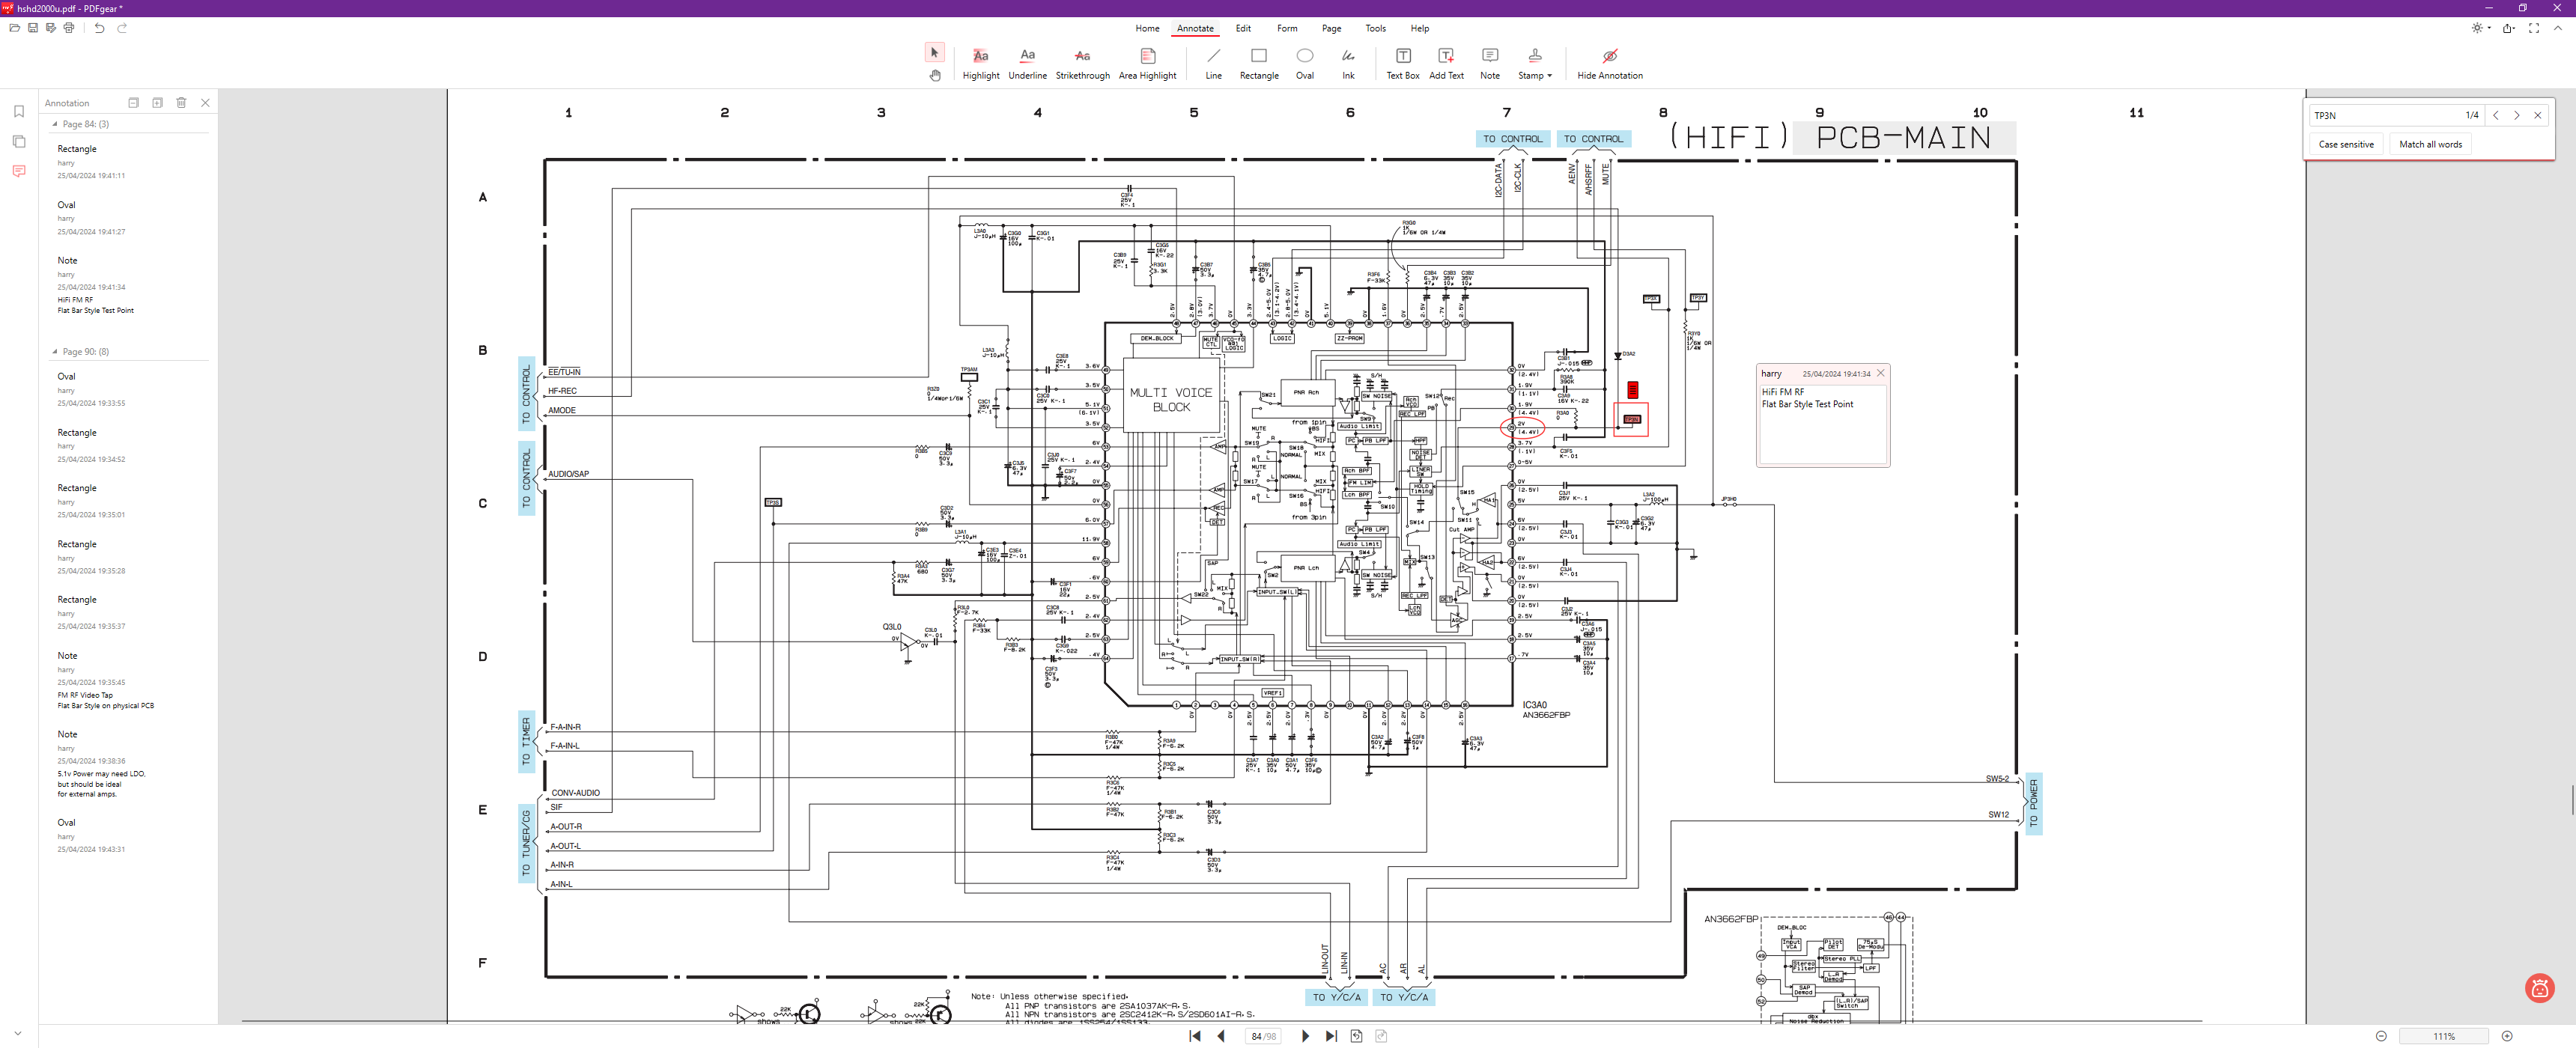This screenshot has height=1048, width=2576.
Task: Click the Add Text tool
Action: pos(1445,62)
